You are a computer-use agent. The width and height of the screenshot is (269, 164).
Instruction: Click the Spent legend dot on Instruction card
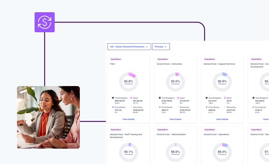click(178, 98)
